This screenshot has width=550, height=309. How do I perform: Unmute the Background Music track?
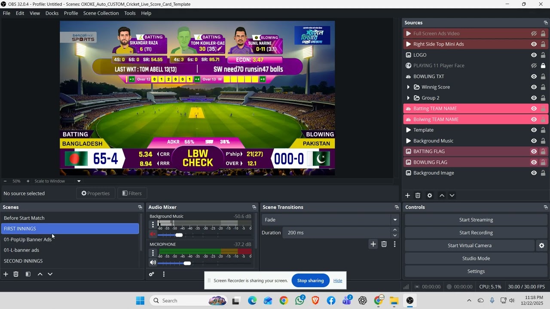pos(153,234)
